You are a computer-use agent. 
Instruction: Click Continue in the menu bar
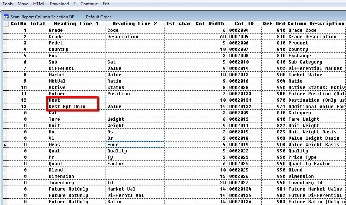coord(89,4)
